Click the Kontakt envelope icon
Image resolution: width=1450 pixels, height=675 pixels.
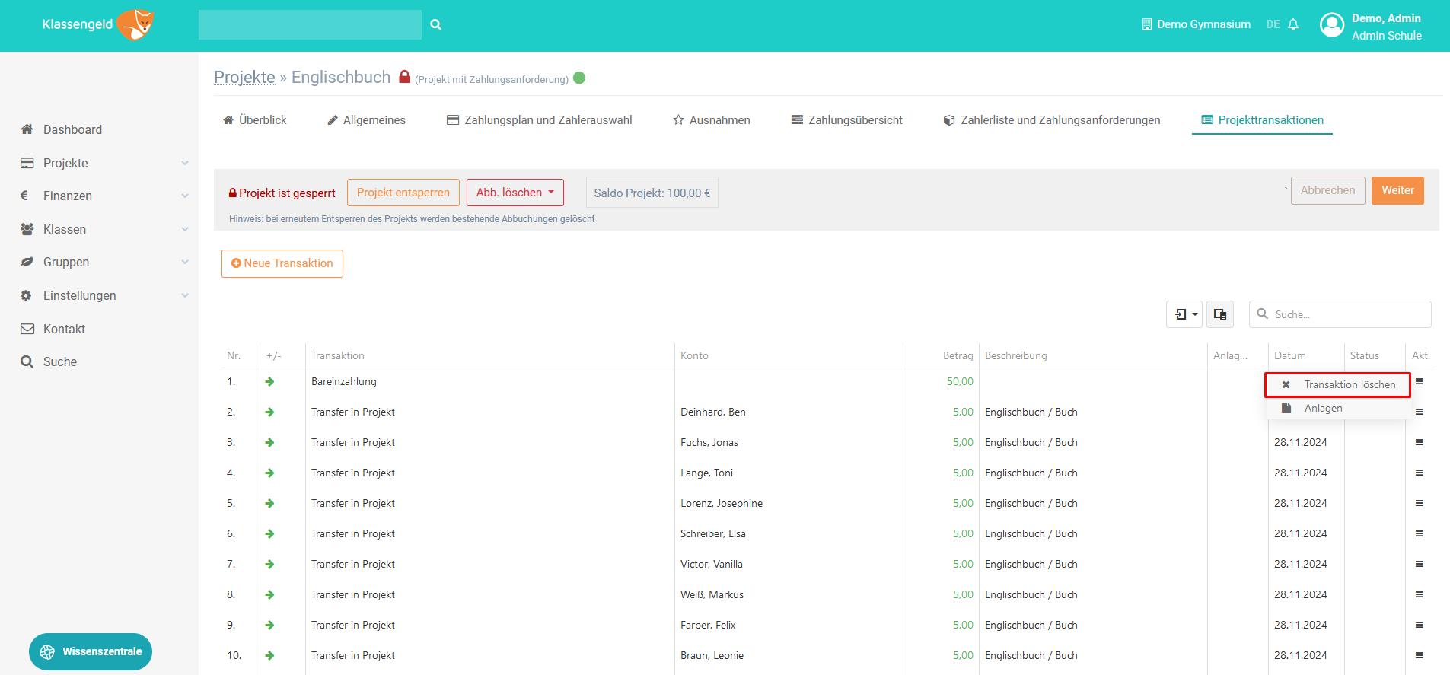pos(27,329)
